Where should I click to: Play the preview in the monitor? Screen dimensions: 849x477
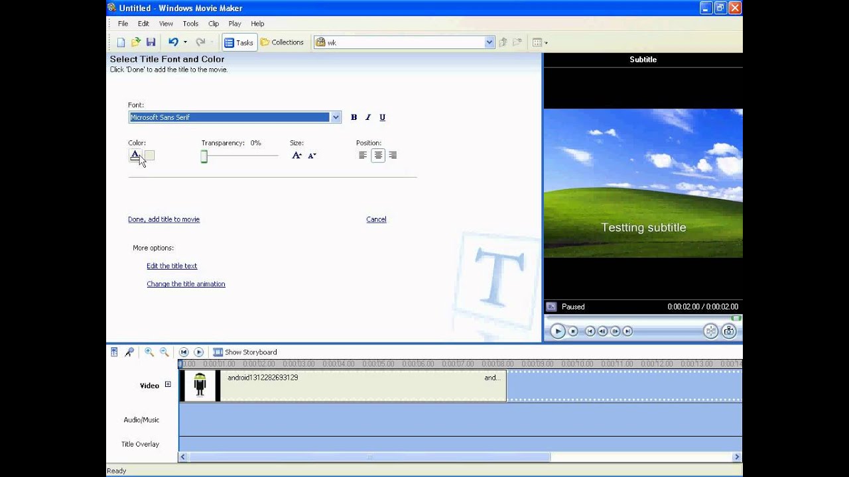click(557, 331)
